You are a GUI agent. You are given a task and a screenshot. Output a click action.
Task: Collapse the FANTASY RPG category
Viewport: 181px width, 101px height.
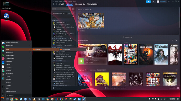coord(52,61)
